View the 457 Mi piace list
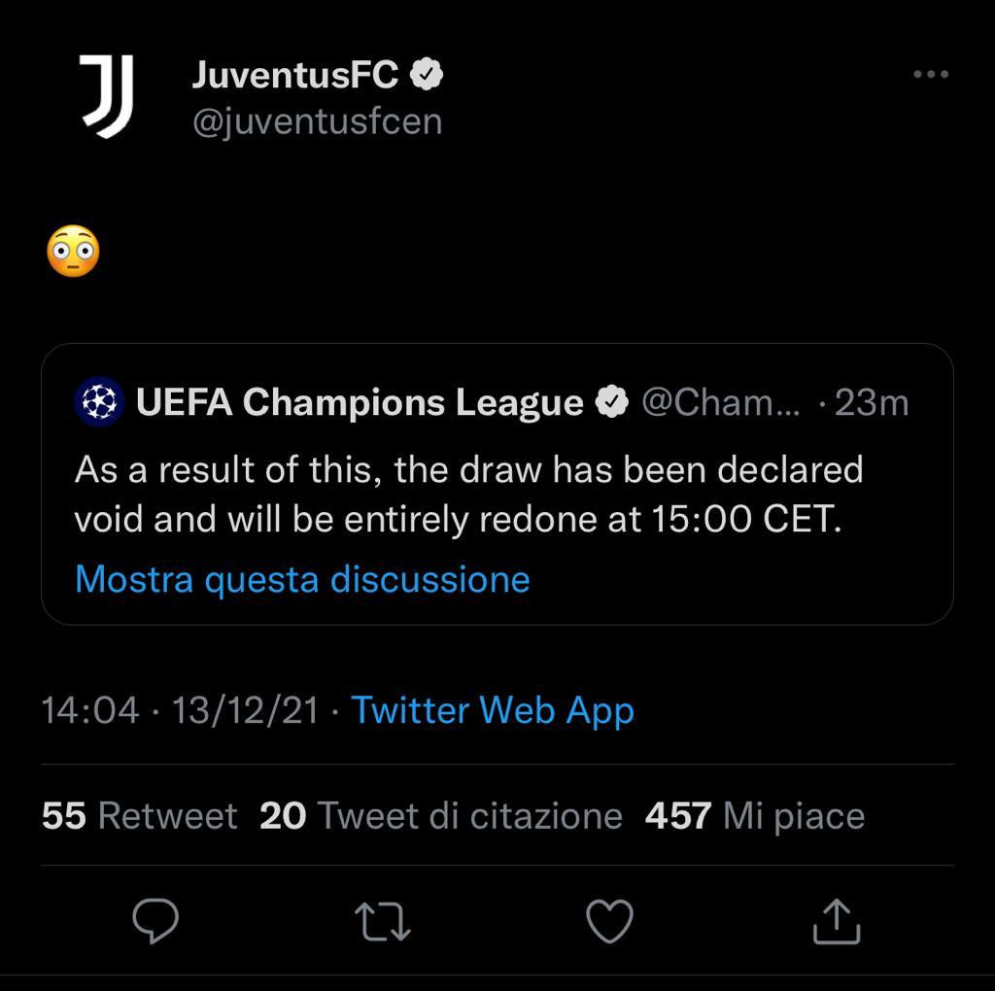Screen dimensions: 995x991 tap(754, 815)
